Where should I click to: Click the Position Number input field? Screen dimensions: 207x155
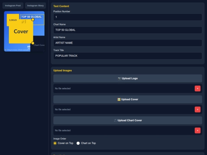point(128,17)
